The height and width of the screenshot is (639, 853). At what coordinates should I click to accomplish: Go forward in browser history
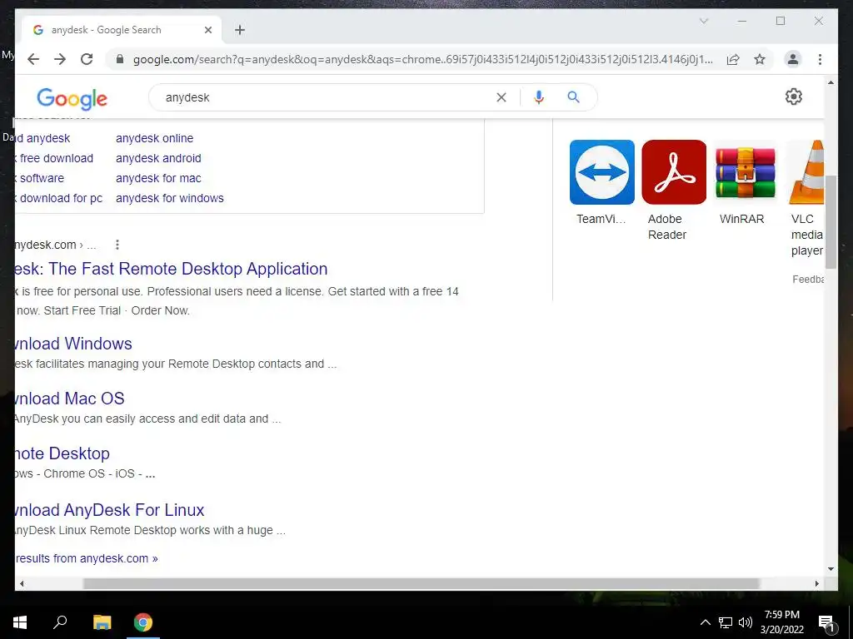tap(60, 59)
